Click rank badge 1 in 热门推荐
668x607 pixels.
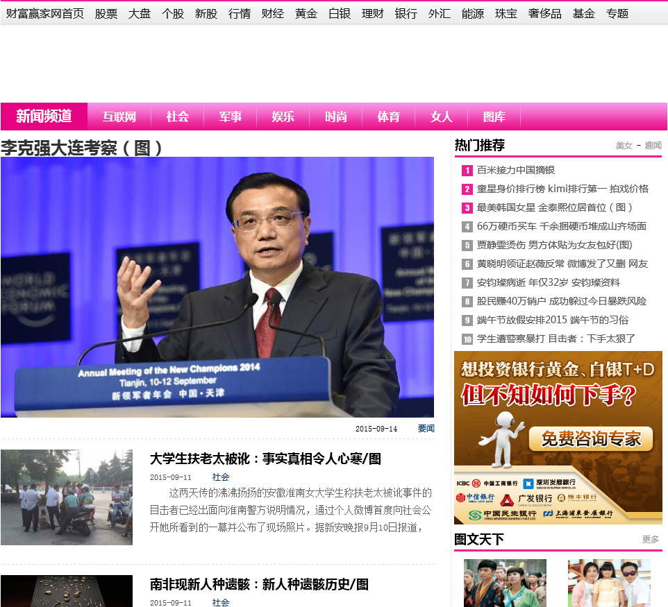pyautogui.click(x=467, y=171)
